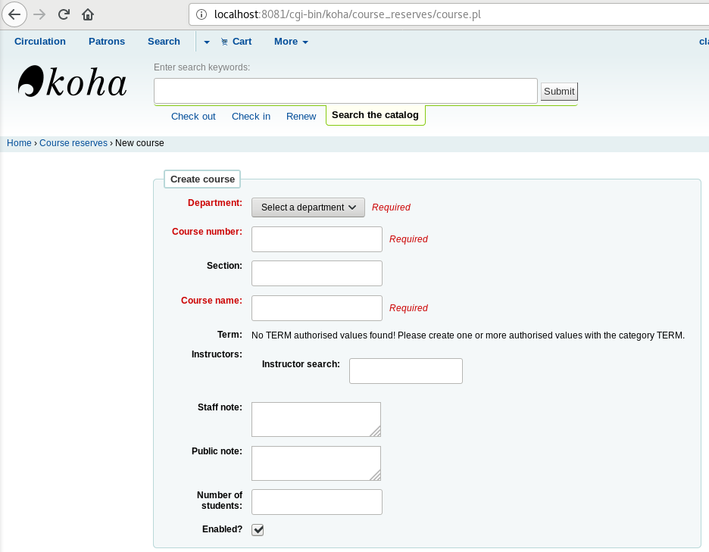Open the Cart with shopping cart icon
The height and width of the screenshot is (552, 709).
coord(236,42)
